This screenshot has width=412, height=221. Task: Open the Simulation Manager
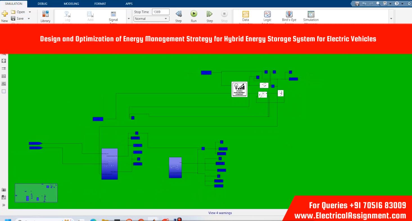tap(311, 16)
